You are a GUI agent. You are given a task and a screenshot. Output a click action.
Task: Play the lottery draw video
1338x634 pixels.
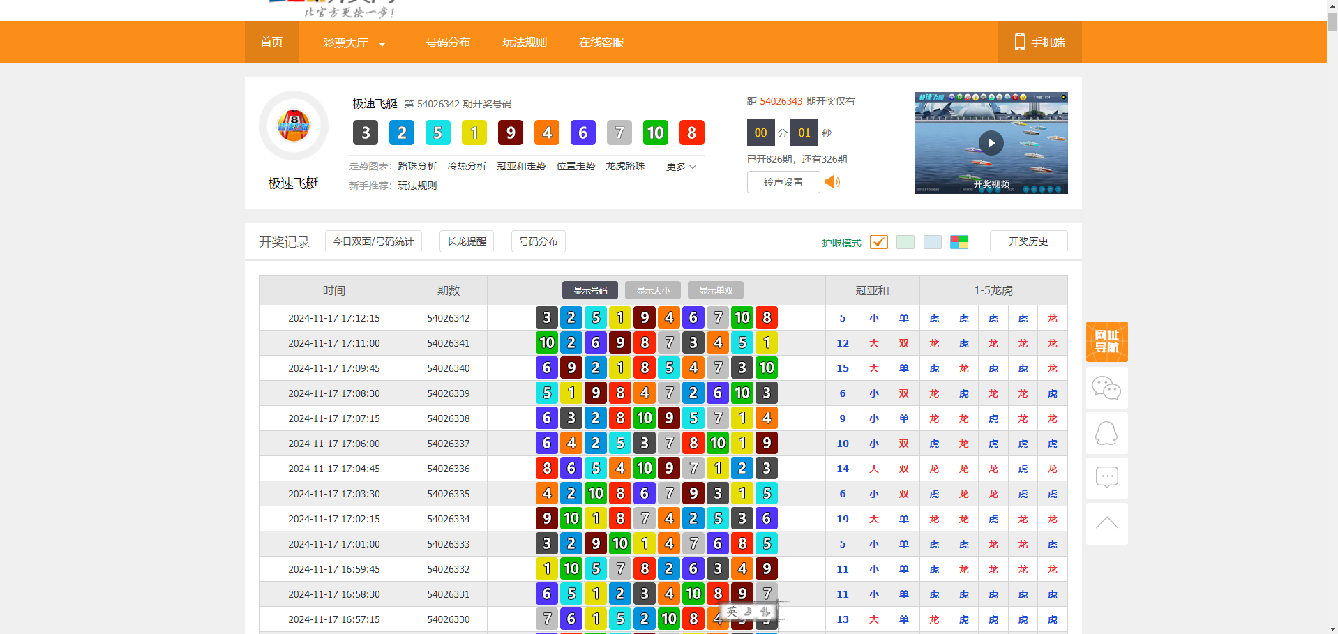(x=991, y=143)
